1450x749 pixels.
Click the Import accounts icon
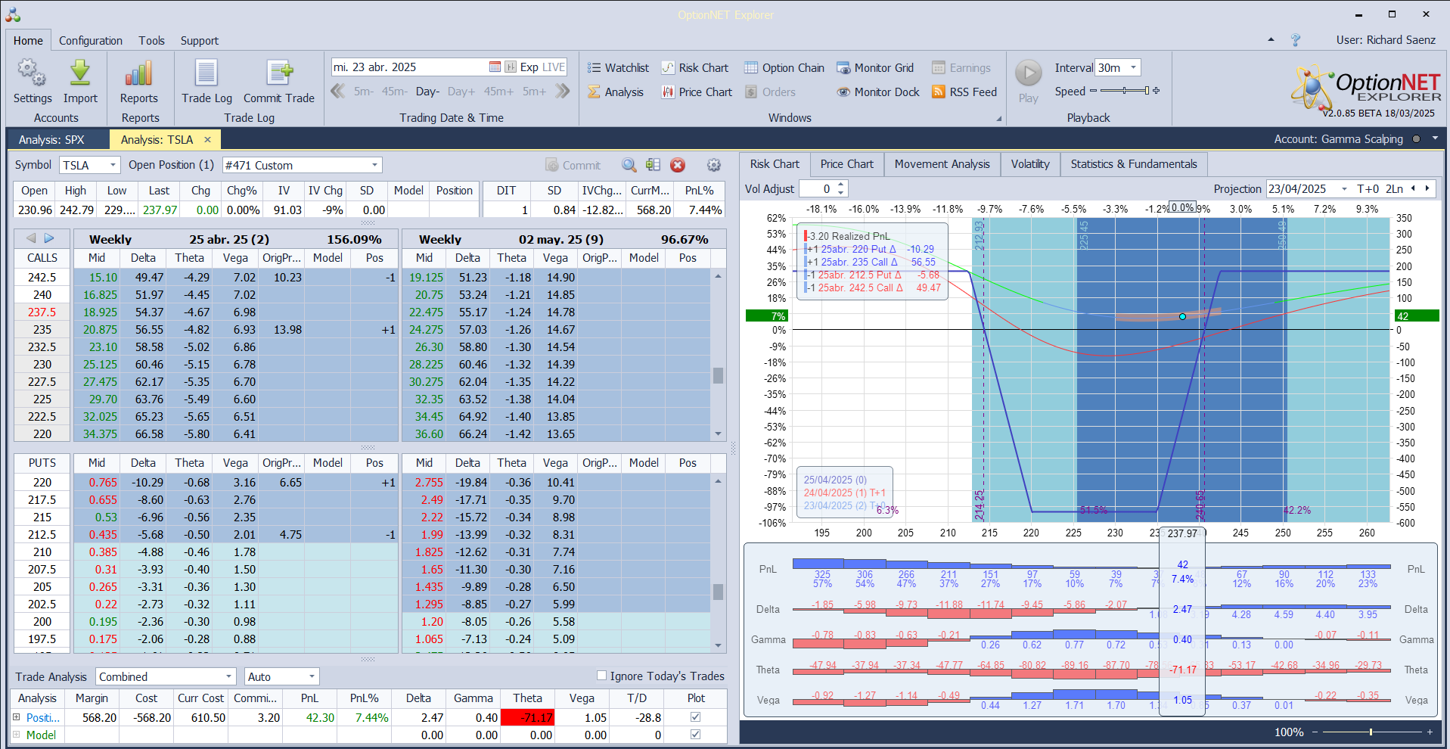click(x=80, y=73)
